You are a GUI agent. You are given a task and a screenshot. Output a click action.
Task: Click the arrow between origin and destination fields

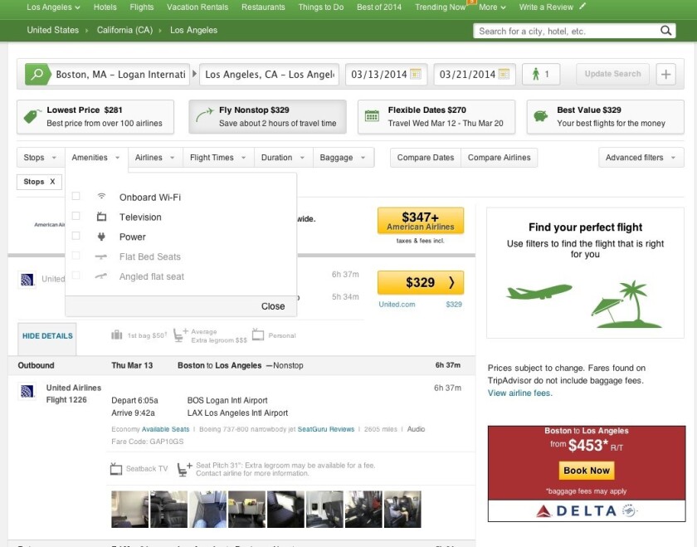[194, 74]
